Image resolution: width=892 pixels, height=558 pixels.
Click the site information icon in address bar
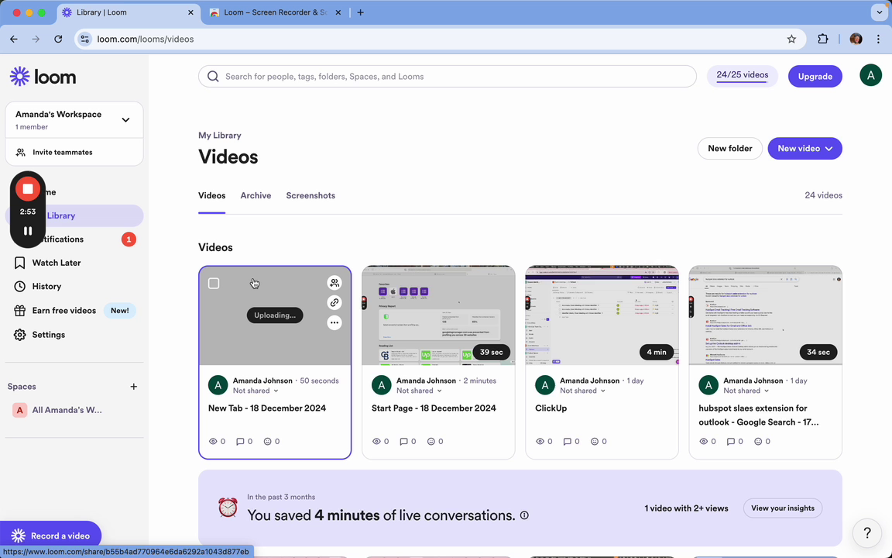[x=84, y=40]
